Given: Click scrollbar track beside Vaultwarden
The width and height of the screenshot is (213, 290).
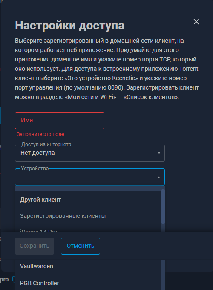Looking at the screenshot, I should [163, 266].
